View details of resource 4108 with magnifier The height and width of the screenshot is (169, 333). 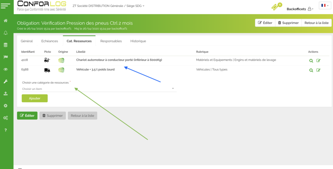click(311, 61)
